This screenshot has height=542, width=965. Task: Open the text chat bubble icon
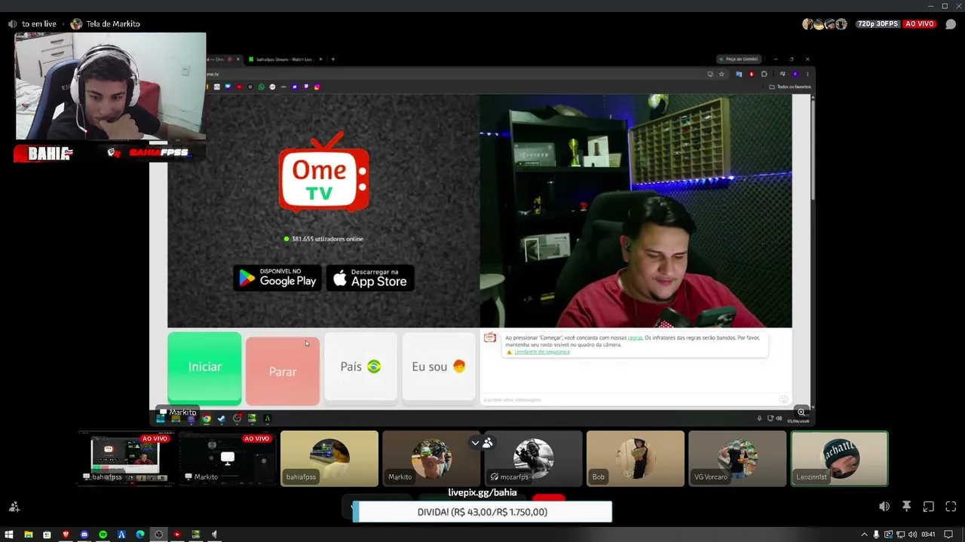click(951, 24)
